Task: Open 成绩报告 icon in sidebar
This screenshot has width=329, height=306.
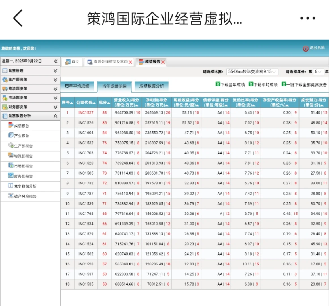Action: [10, 125]
